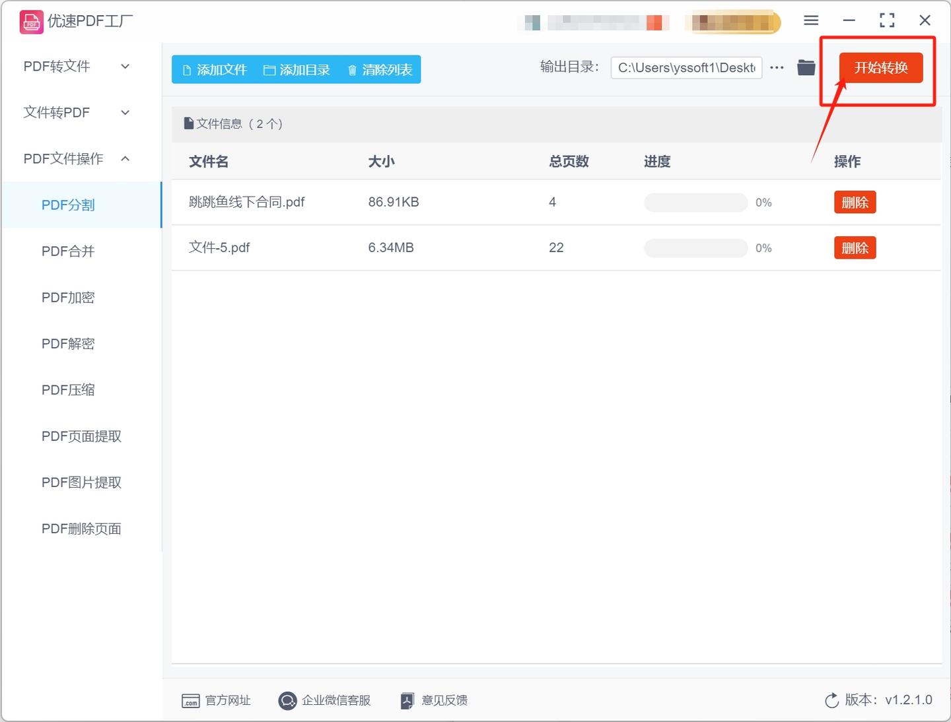
Task: Select PDF合并 in sidebar
Action: point(82,251)
